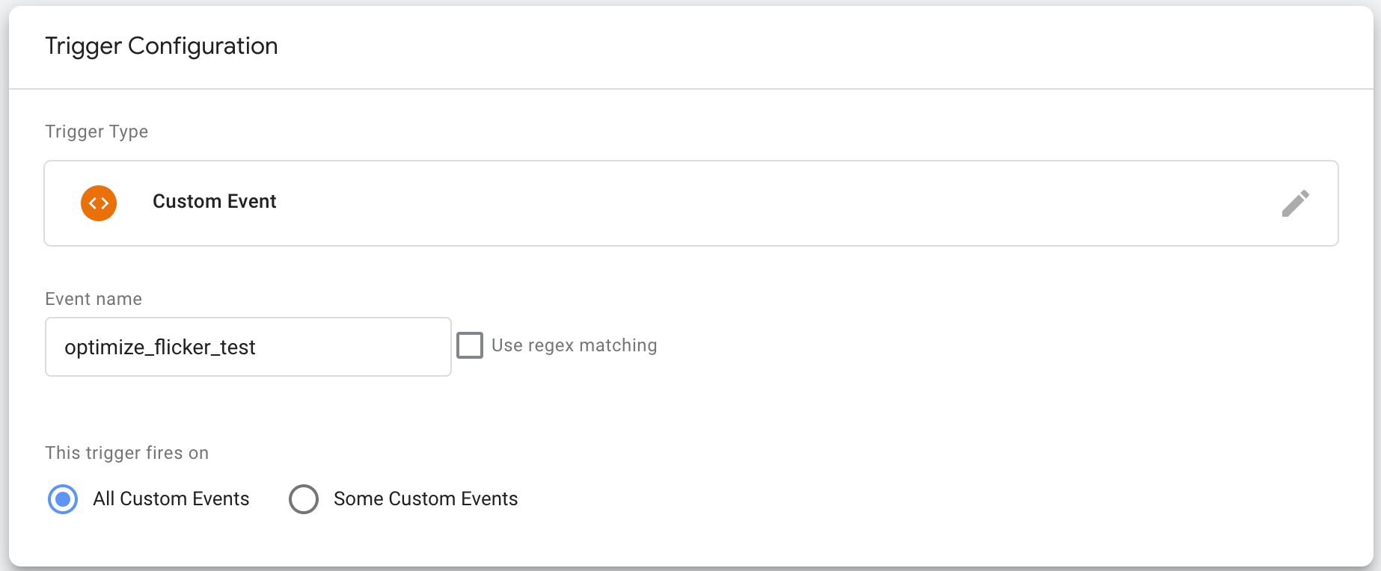The image size is (1381, 571).
Task: Click the Trigger Type section label
Action: tap(97, 132)
